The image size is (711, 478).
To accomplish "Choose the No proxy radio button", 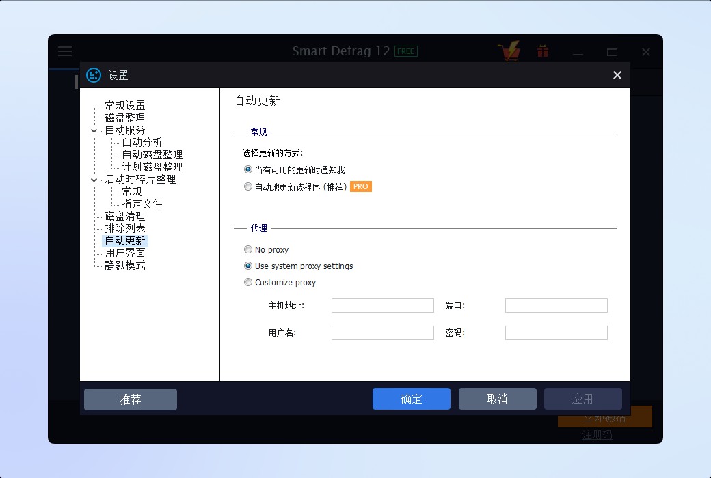I will pos(248,249).
